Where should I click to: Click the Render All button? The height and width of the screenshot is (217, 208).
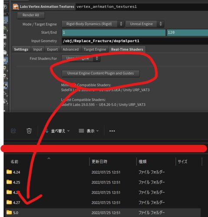pos(31,15)
